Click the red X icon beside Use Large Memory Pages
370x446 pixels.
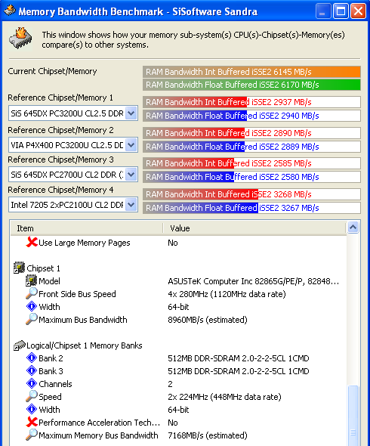click(x=32, y=243)
